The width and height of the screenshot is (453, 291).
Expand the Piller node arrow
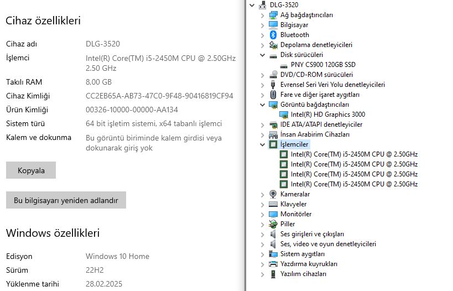262,225
